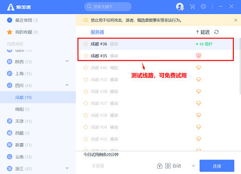Expand the 浙江 (42) region

point(67,168)
